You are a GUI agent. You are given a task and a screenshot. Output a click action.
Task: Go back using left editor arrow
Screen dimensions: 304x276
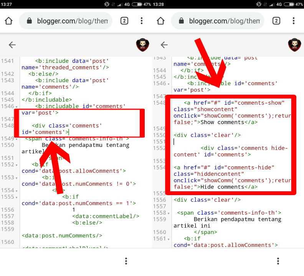click(x=12, y=45)
